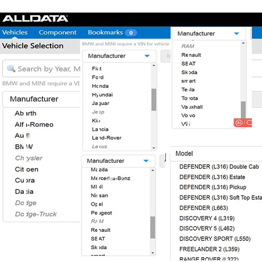
Task: Click scrollbar thumb beside Vauxhall and Volvo
Action: tap(243, 110)
